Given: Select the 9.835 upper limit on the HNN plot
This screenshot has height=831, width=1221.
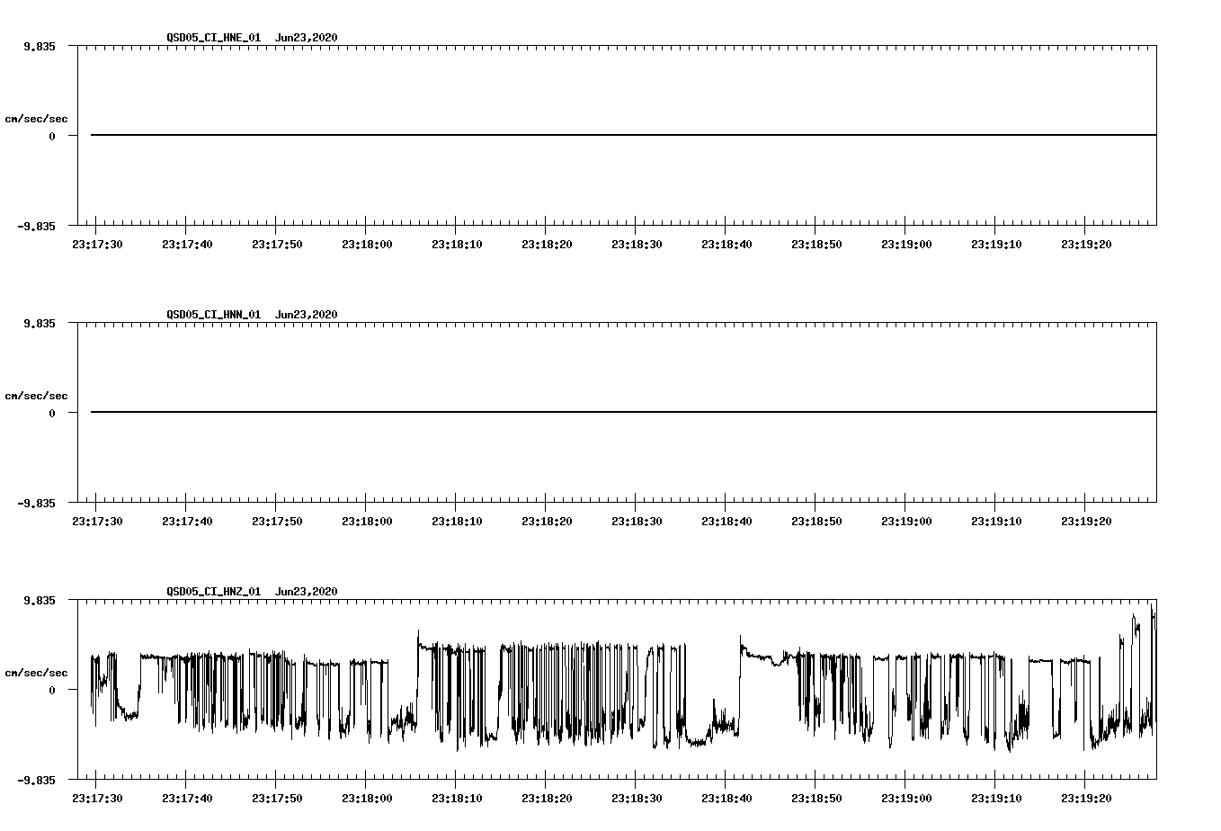Looking at the screenshot, I should pyautogui.click(x=40, y=323).
